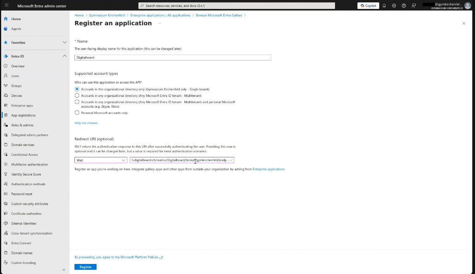The image size is (475, 274).
Task: Open the settings gear menu
Action: [394, 5]
